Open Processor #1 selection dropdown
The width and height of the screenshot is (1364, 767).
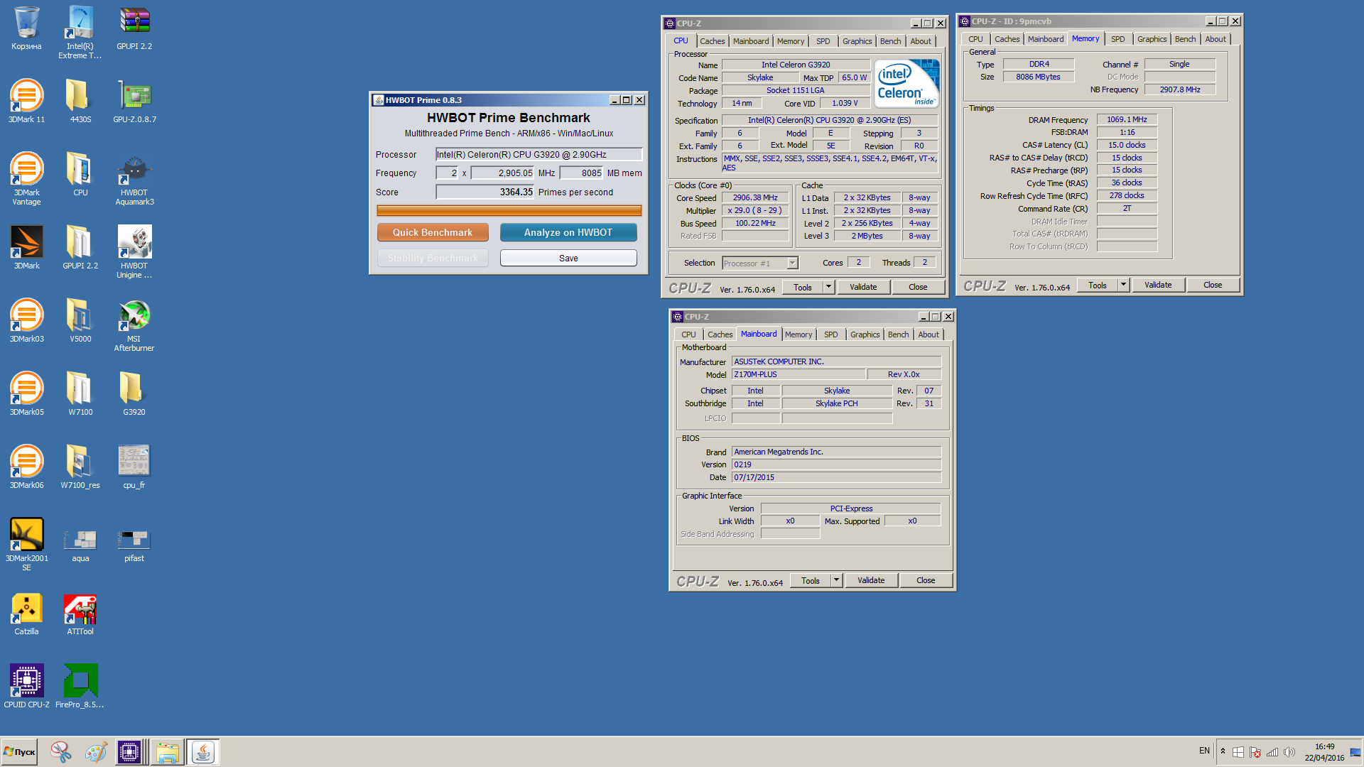pyautogui.click(x=760, y=263)
